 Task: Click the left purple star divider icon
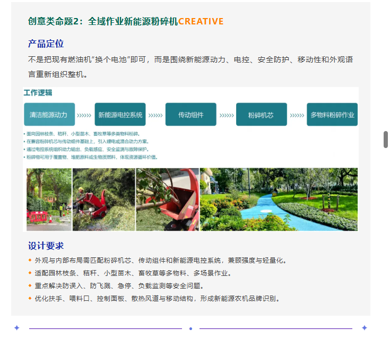(16, 328)
